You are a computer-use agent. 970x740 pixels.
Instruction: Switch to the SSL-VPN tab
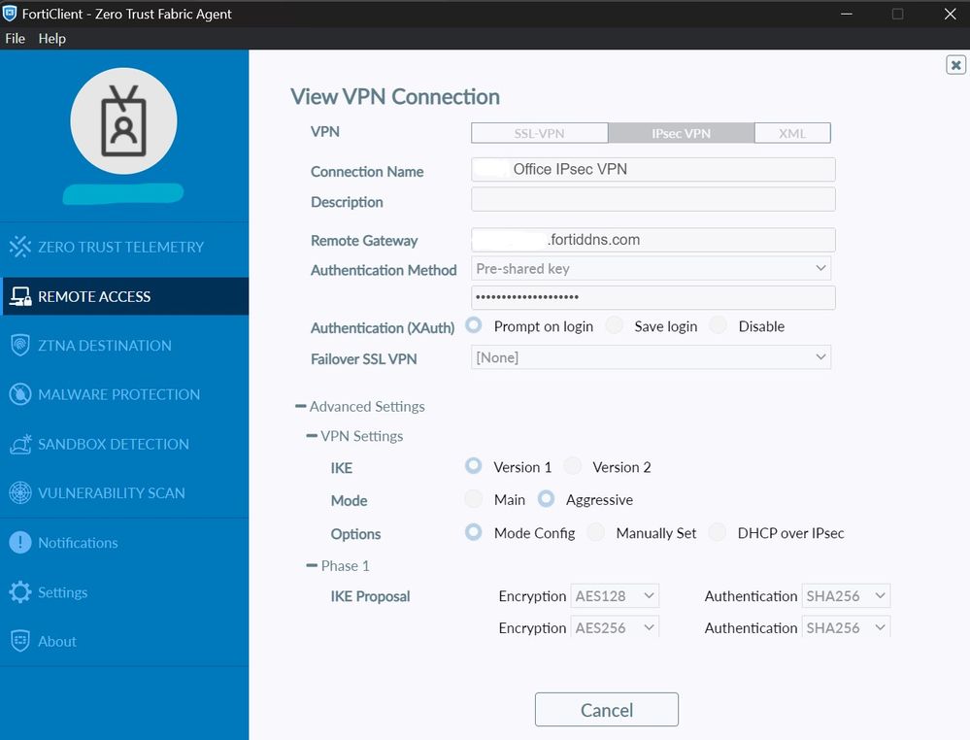540,133
